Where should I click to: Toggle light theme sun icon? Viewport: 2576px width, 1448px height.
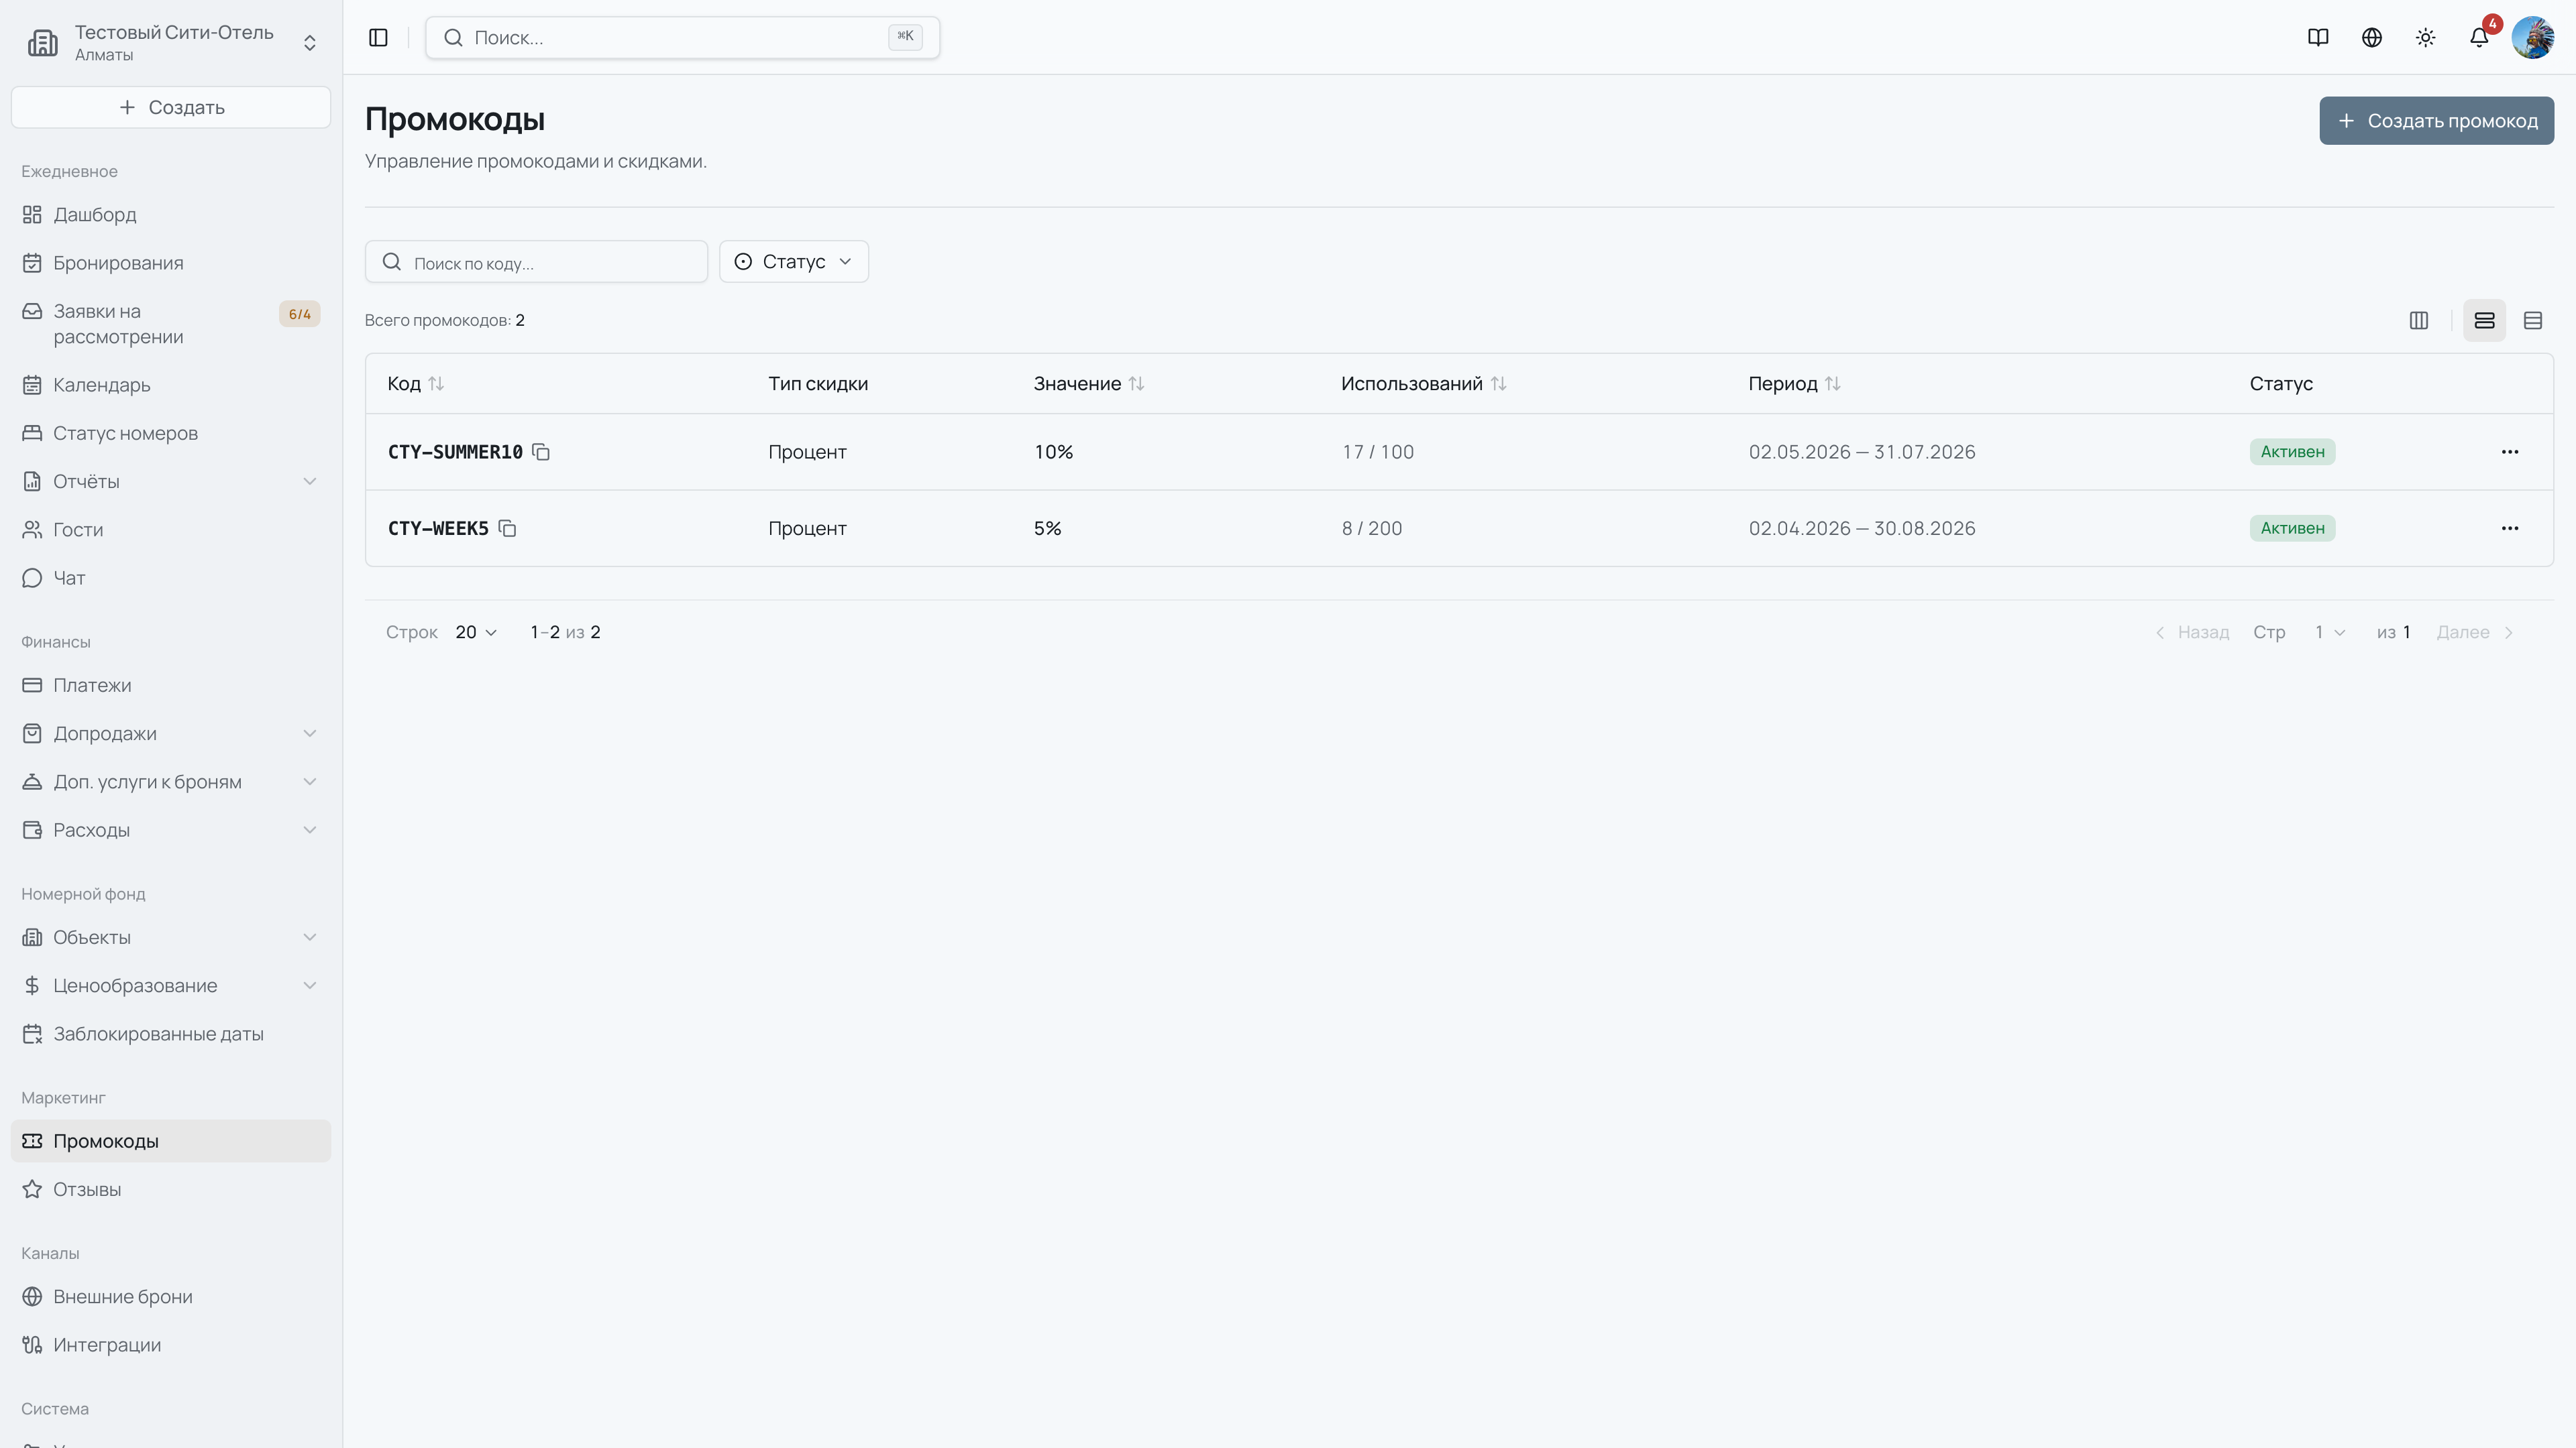point(2425,37)
